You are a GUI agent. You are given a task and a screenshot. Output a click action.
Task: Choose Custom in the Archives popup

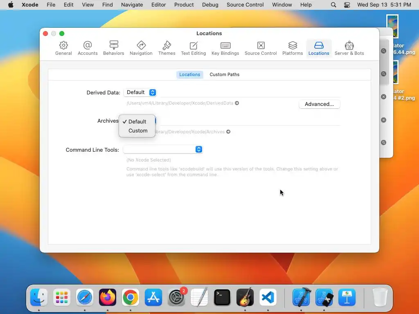137,130
